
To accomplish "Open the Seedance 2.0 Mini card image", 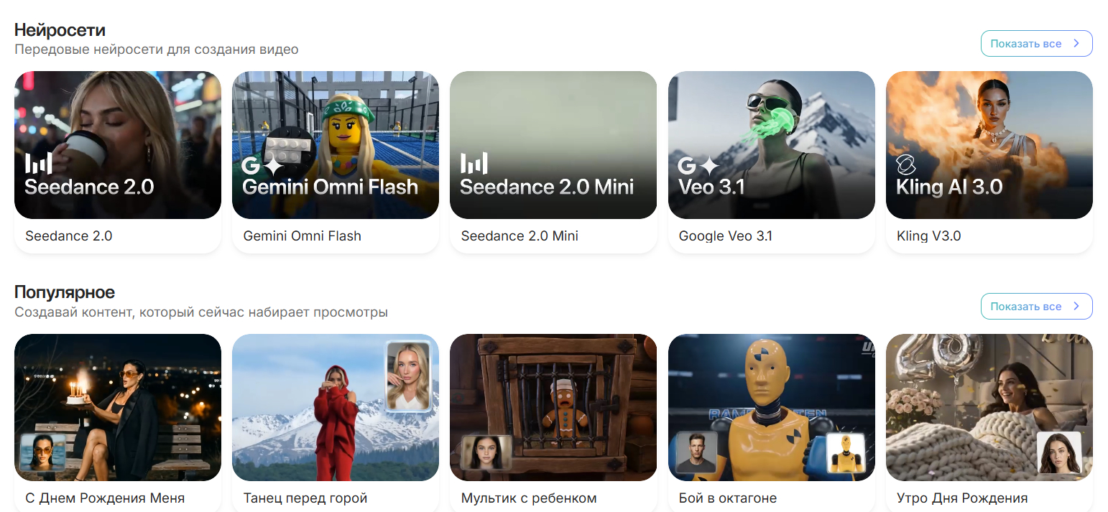I will (553, 145).
